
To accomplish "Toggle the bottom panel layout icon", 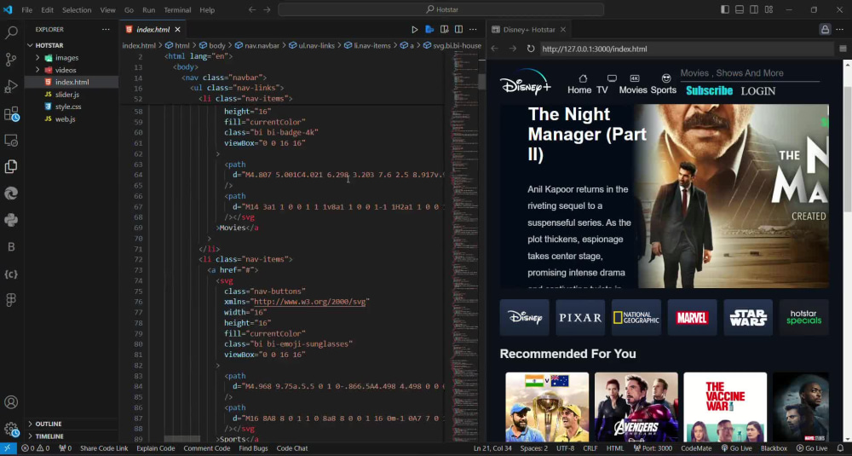I will pyautogui.click(x=740, y=9).
